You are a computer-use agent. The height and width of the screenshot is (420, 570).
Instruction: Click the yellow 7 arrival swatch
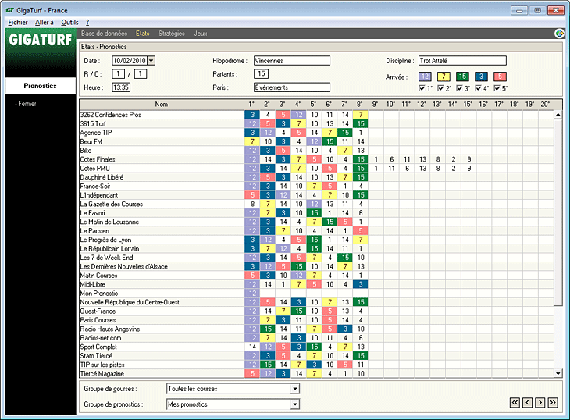tap(444, 77)
